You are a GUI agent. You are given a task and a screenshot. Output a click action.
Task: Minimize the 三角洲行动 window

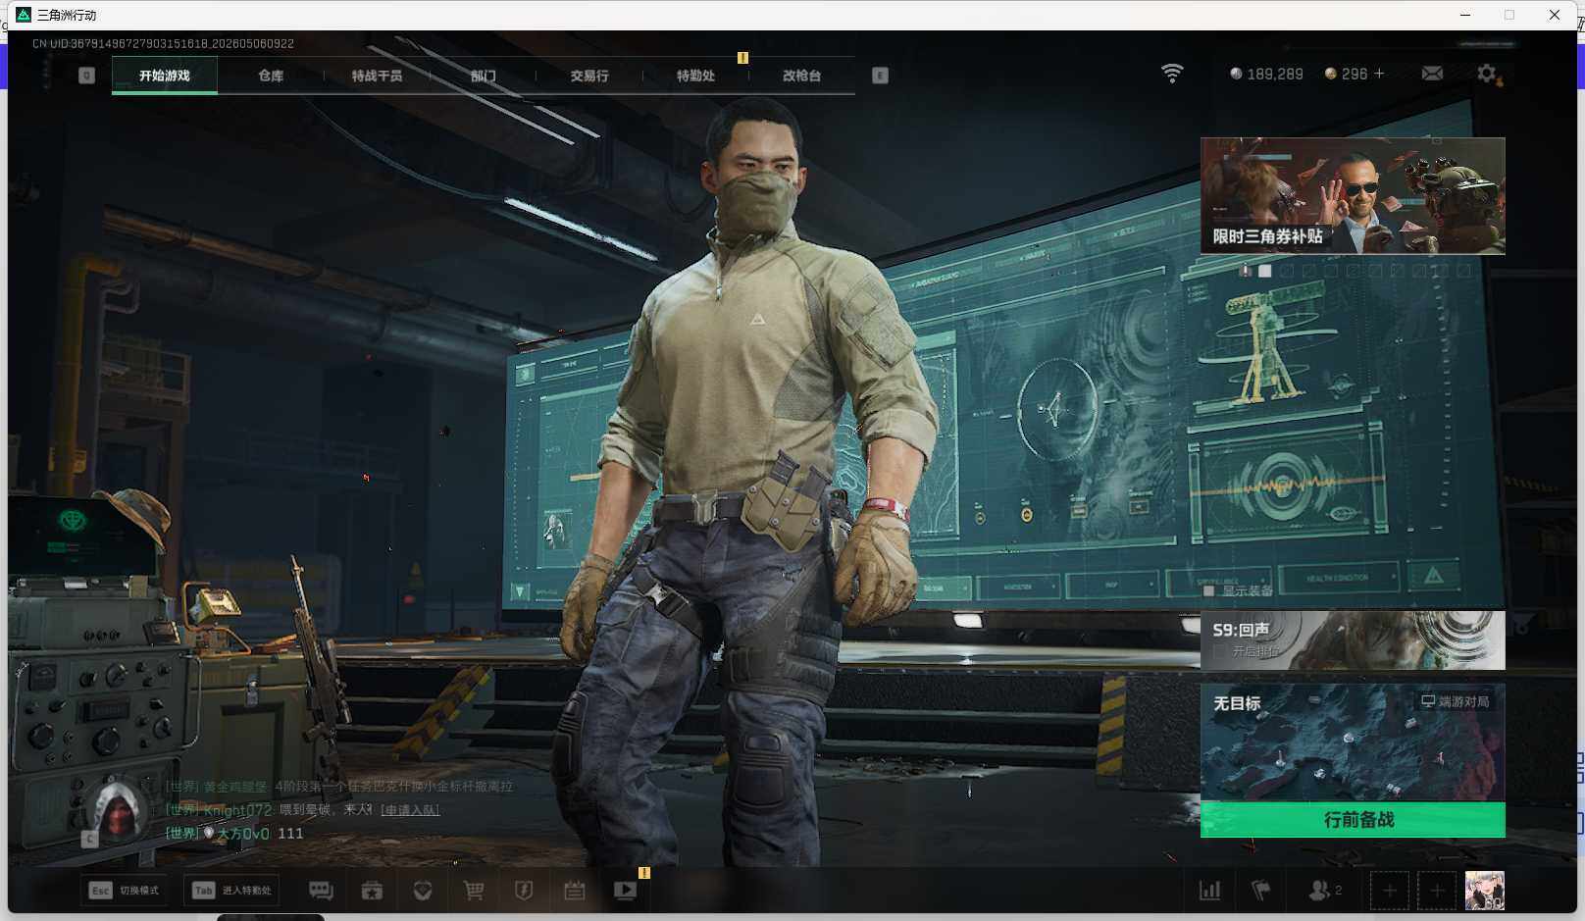click(x=1464, y=15)
